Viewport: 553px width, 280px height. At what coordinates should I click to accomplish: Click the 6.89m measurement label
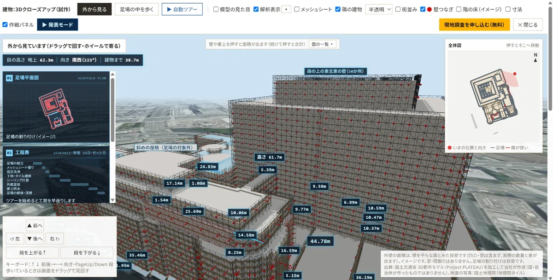350,202
